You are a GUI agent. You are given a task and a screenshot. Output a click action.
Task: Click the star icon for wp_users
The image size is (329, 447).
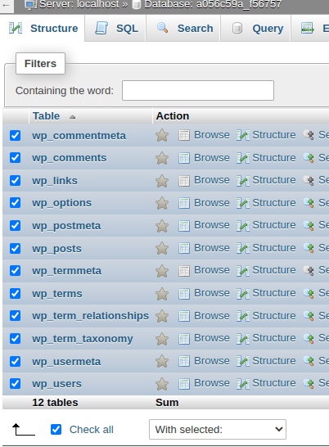[162, 384]
